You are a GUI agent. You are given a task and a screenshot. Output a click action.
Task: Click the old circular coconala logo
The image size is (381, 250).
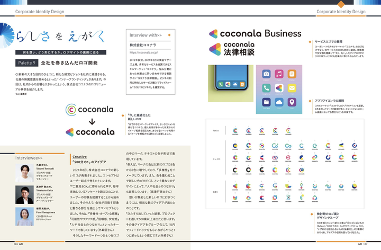tap(89, 110)
